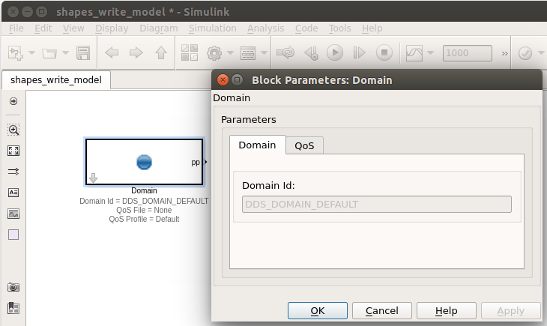
Task: Click the bottom palette viewmarks icon
Action: point(13,308)
